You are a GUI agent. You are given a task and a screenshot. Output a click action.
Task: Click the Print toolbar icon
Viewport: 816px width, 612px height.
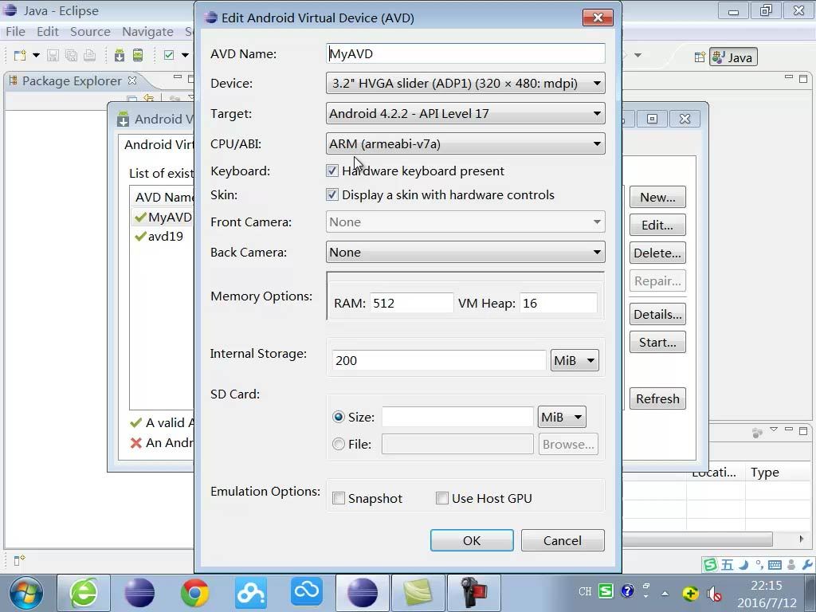[x=89, y=55]
